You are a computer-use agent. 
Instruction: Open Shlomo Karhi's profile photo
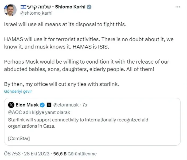pyautogui.click(x=9, y=10)
